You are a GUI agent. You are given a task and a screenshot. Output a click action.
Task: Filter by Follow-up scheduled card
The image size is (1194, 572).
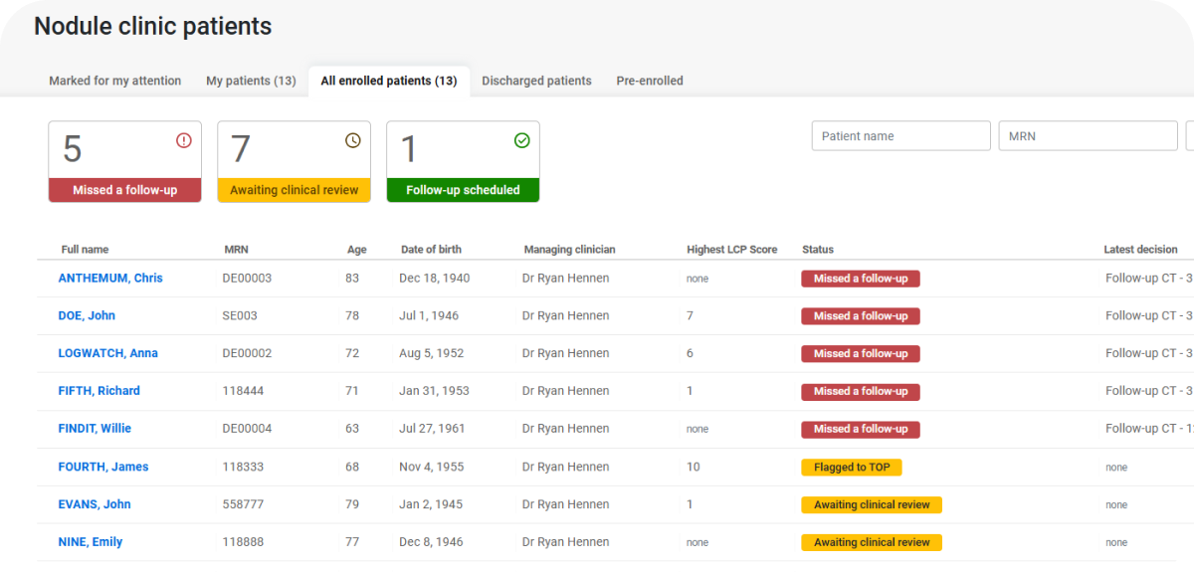coord(464,162)
